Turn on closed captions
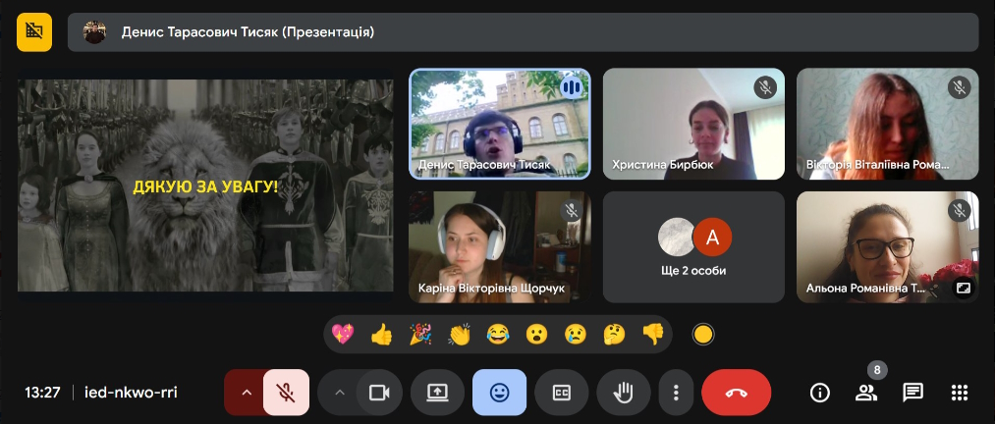995x424 pixels. click(x=561, y=393)
